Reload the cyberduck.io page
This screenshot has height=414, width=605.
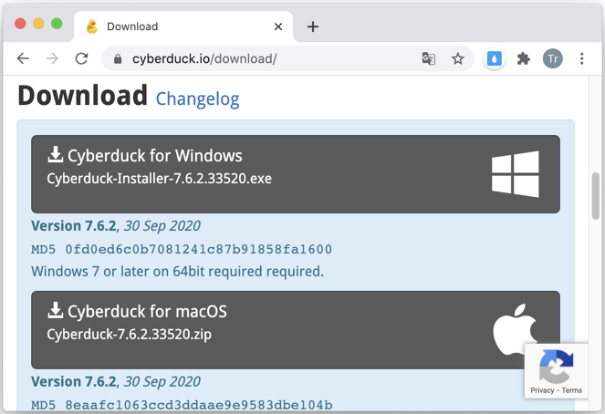(81, 58)
